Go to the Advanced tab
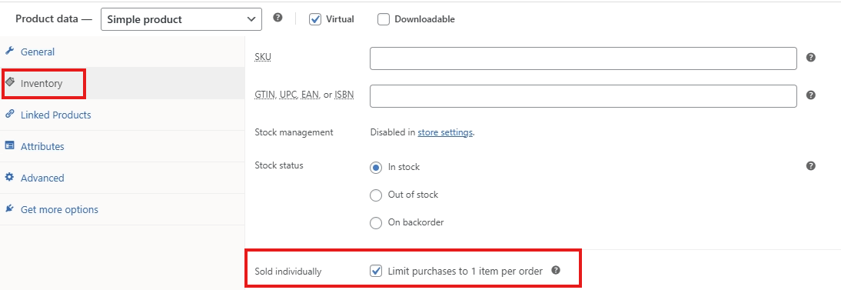Image resolution: width=841 pixels, height=290 pixels. click(122, 178)
